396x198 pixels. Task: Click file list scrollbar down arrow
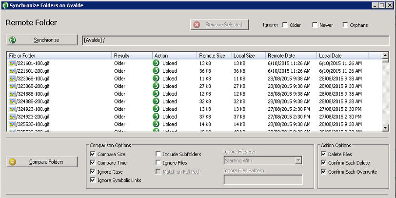[385, 128]
